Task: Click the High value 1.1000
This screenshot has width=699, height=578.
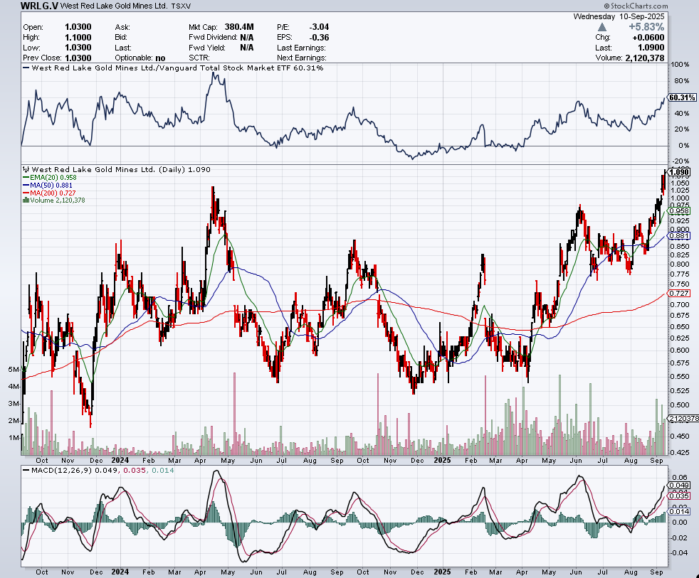Action: click(x=78, y=38)
